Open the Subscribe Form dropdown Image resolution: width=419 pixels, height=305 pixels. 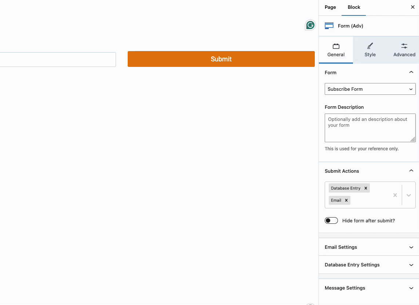click(370, 89)
